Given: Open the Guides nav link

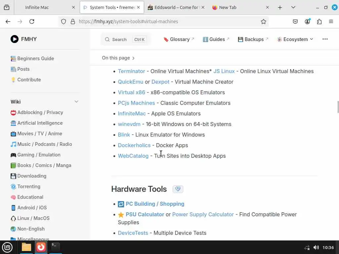Looking at the screenshot, I should 216,39.
